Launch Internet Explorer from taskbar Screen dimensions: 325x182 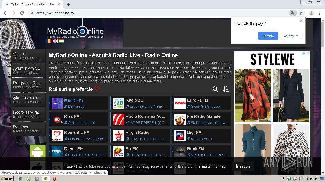(x=20, y=179)
